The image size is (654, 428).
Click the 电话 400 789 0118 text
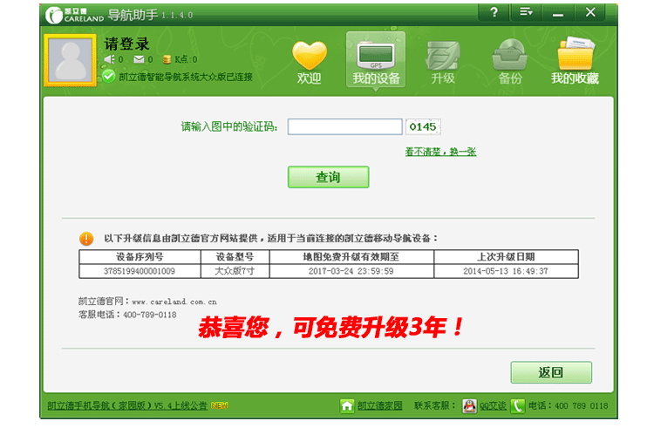coord(568,405)
